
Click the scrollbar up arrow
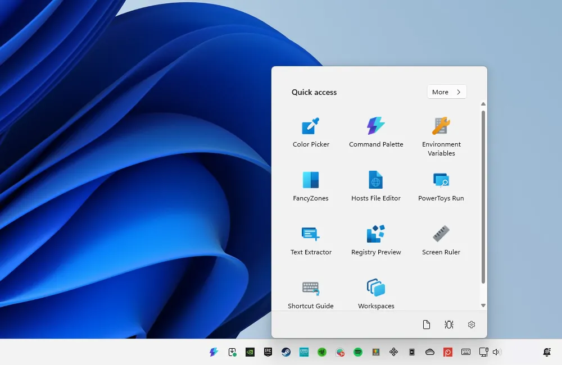tap(483, 104)
